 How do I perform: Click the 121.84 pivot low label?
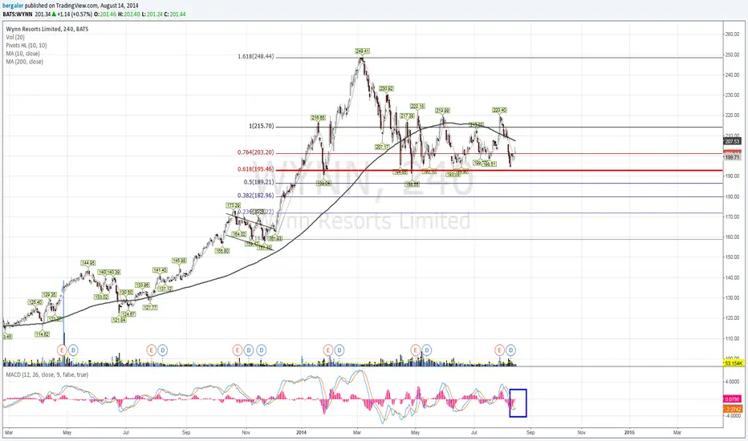[119, 320]
